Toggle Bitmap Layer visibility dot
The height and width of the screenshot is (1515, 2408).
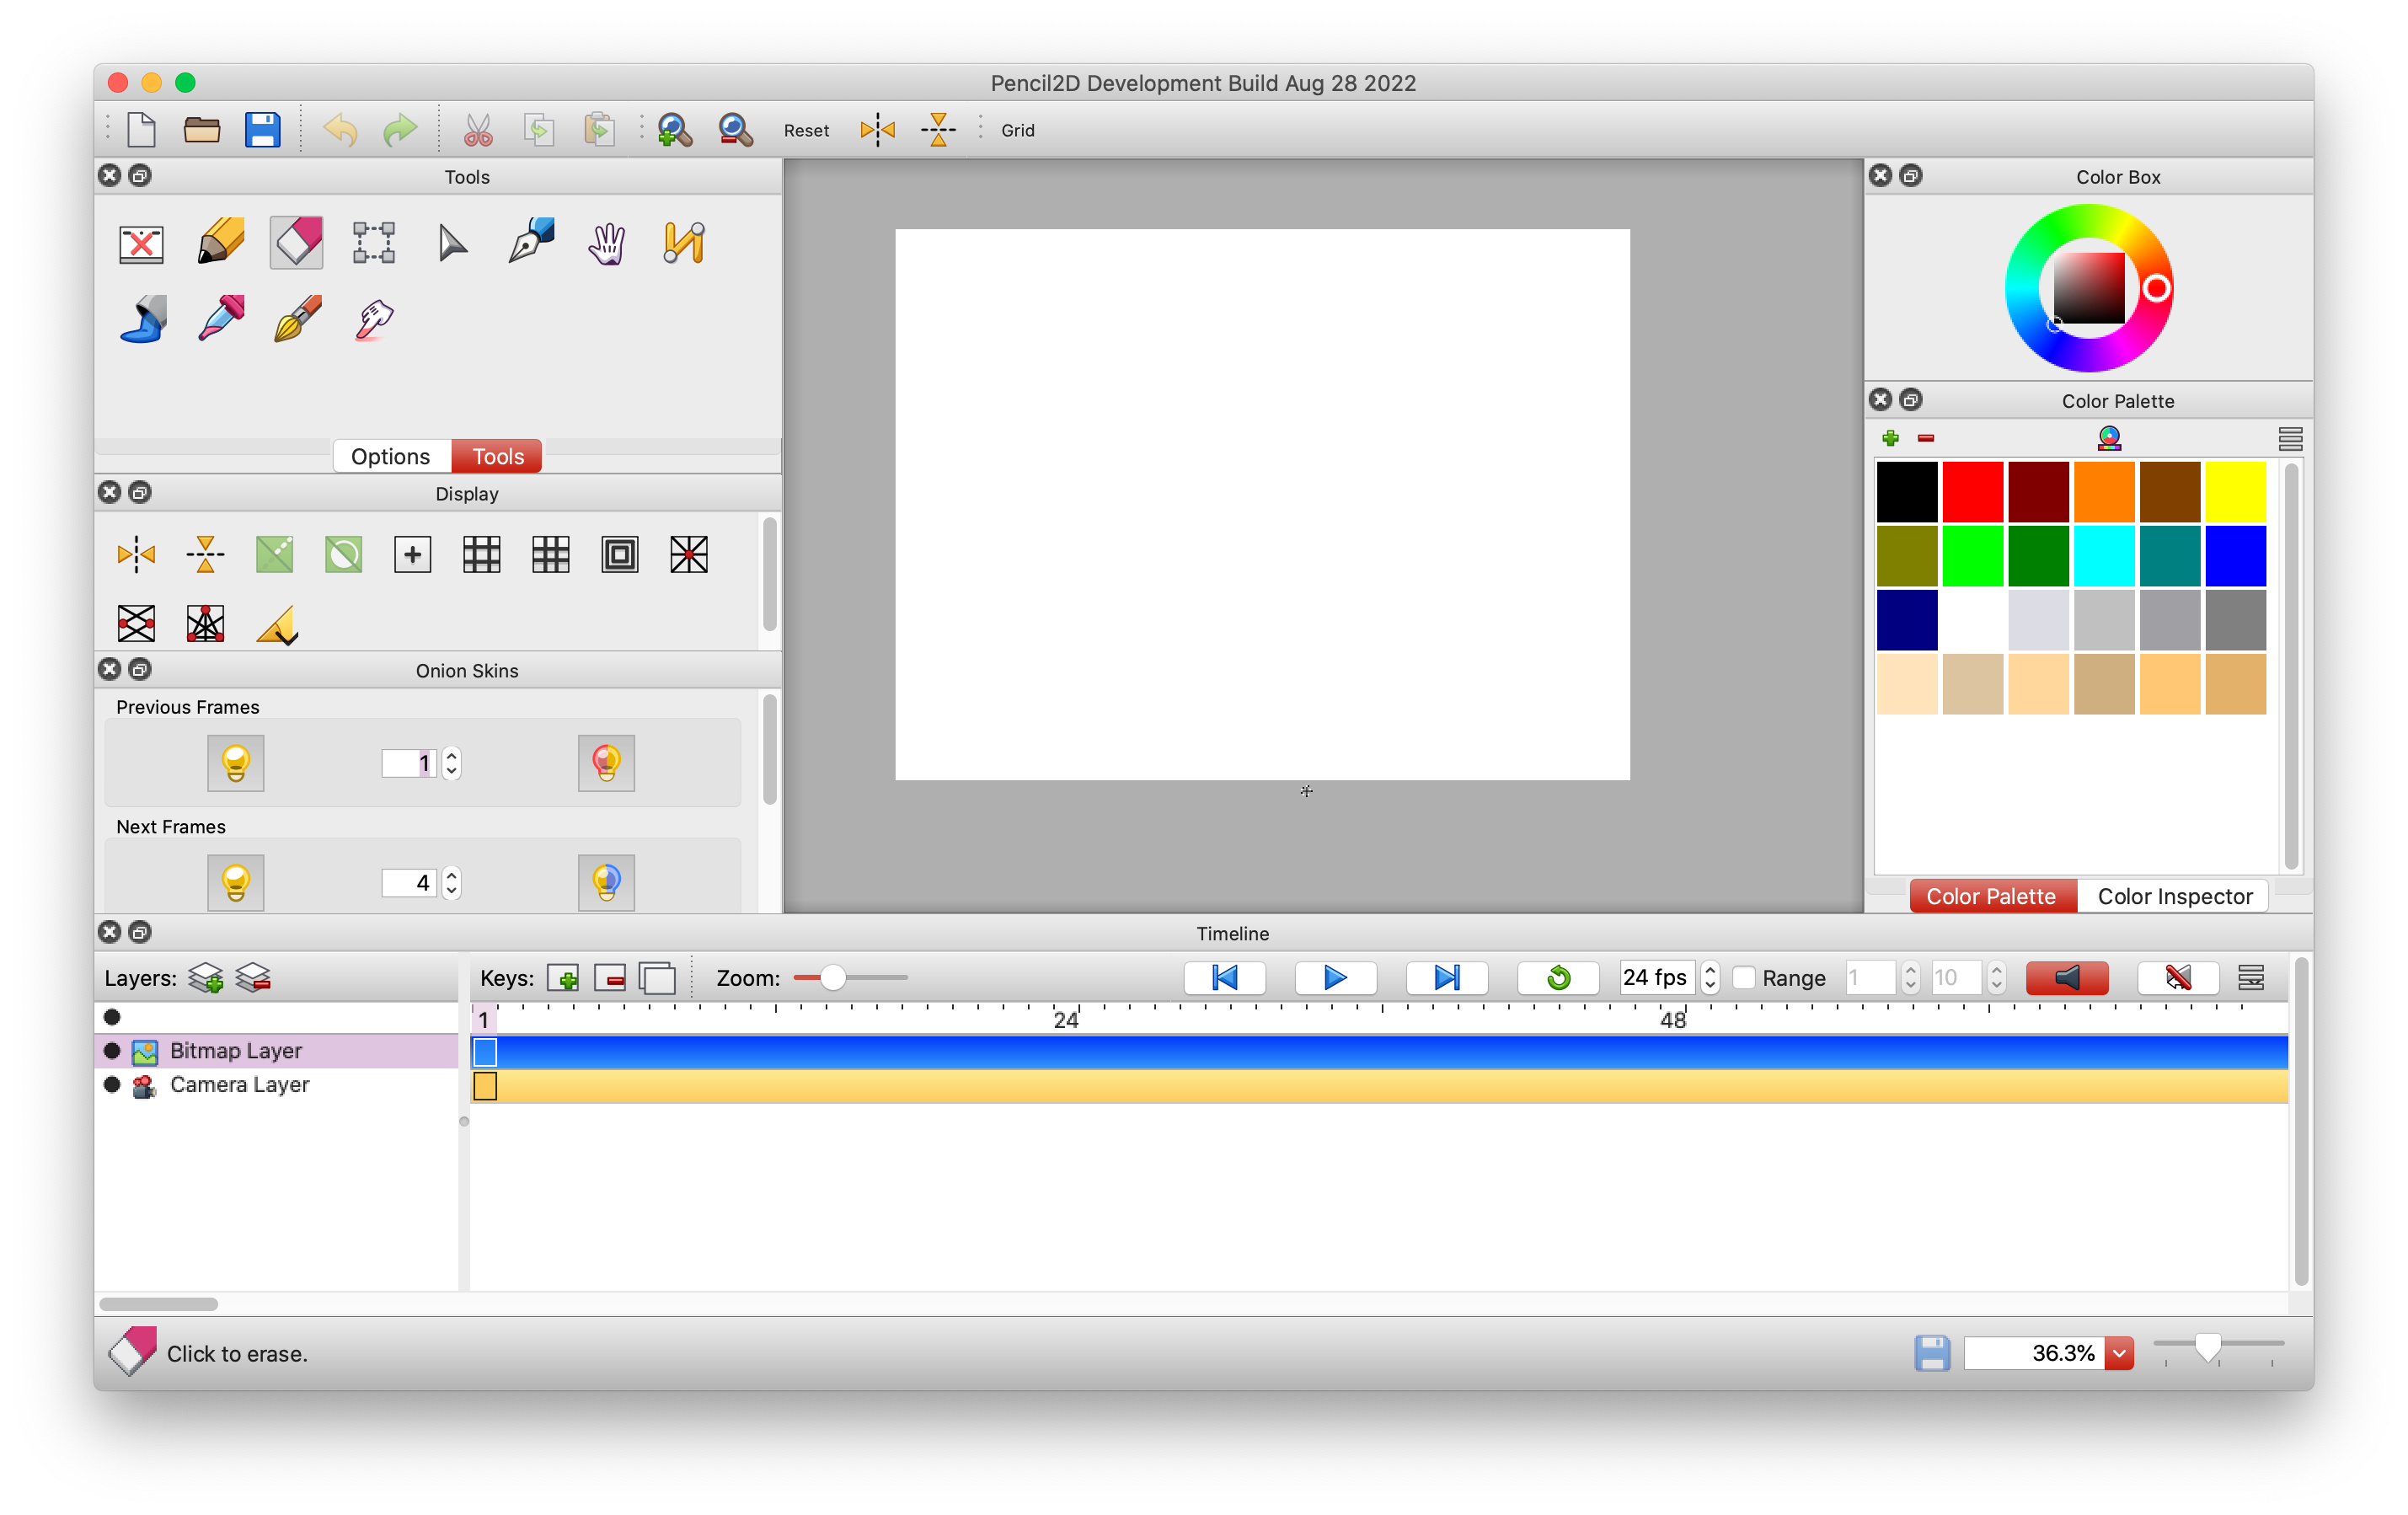[112, 1050]
